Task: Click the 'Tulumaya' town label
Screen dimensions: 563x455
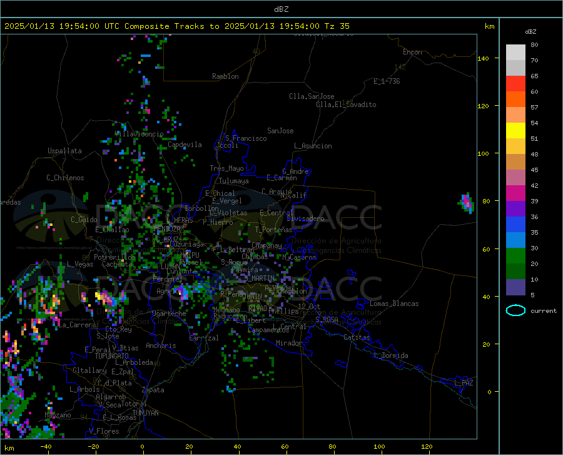Action: [234, 181]
